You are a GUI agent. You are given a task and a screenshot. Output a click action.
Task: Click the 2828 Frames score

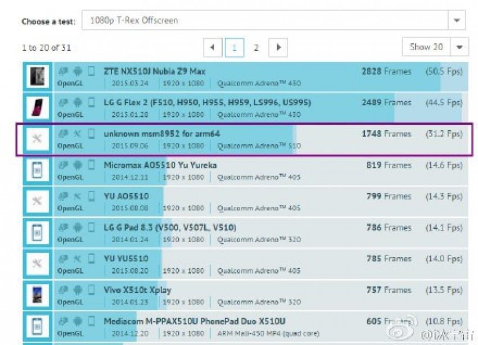tap(386, 71)
